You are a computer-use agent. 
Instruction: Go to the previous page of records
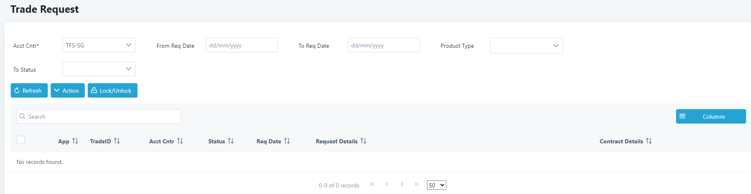click(387, 184)
